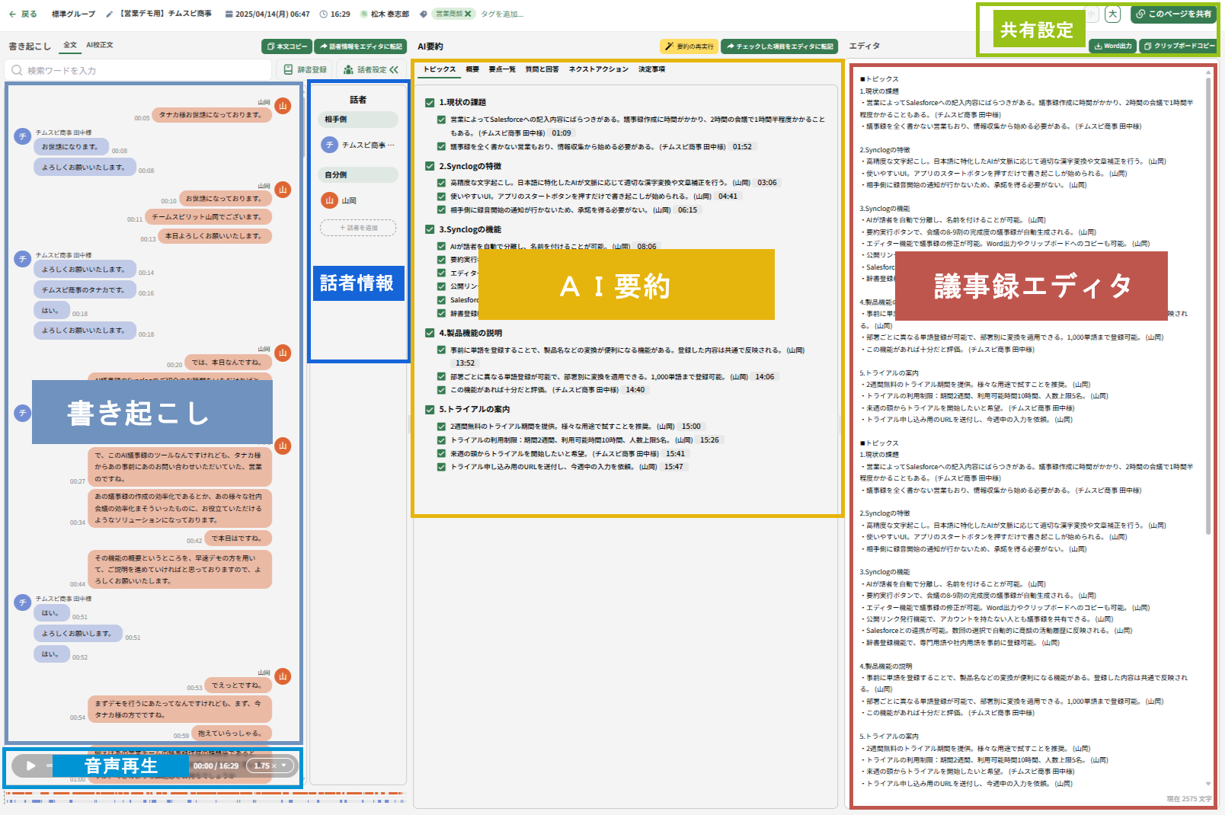Click the ＋話者を追加 add speaker button

358,228
